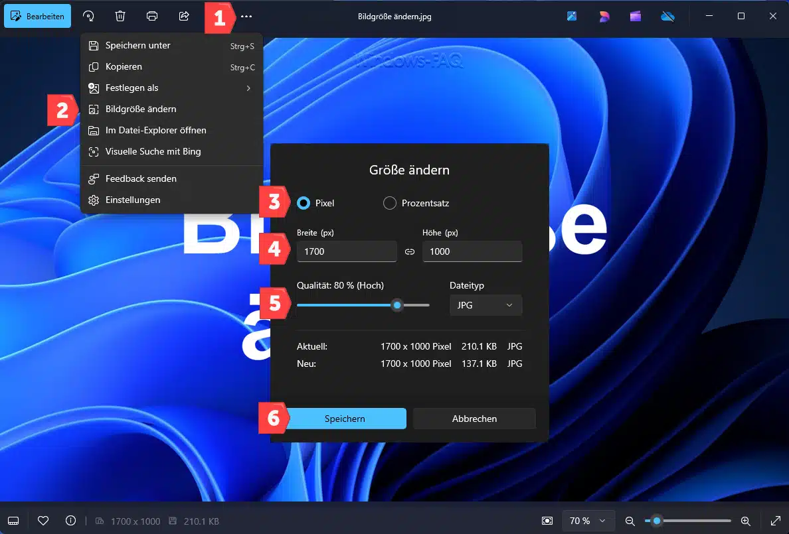Open the three-dot more options menu

point(246,16)
